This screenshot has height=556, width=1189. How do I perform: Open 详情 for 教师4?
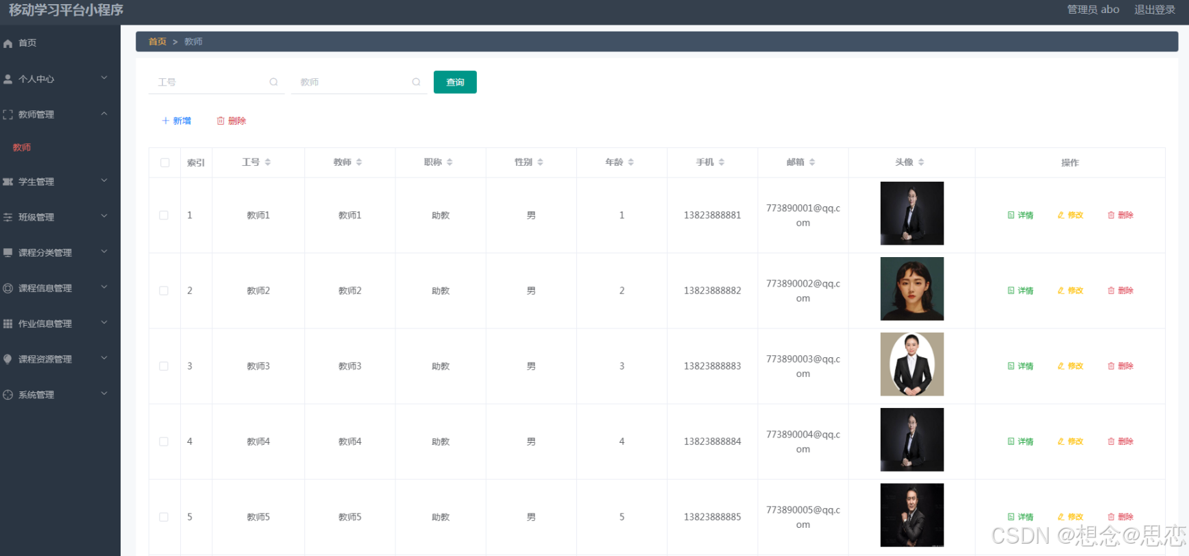coord(1020,442)
